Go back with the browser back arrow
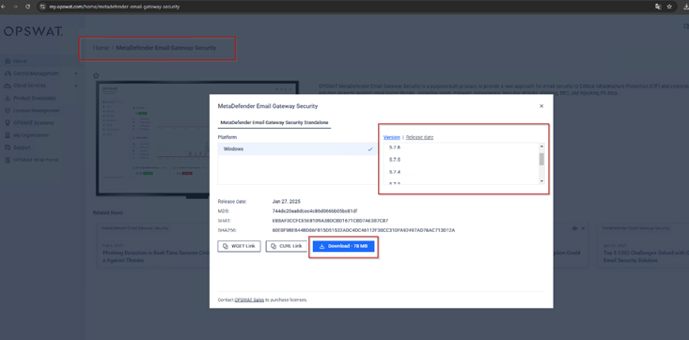The image size is (689, 340). 4,7
